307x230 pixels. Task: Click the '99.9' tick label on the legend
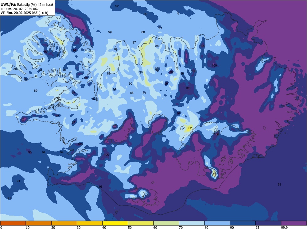(284, 228)
